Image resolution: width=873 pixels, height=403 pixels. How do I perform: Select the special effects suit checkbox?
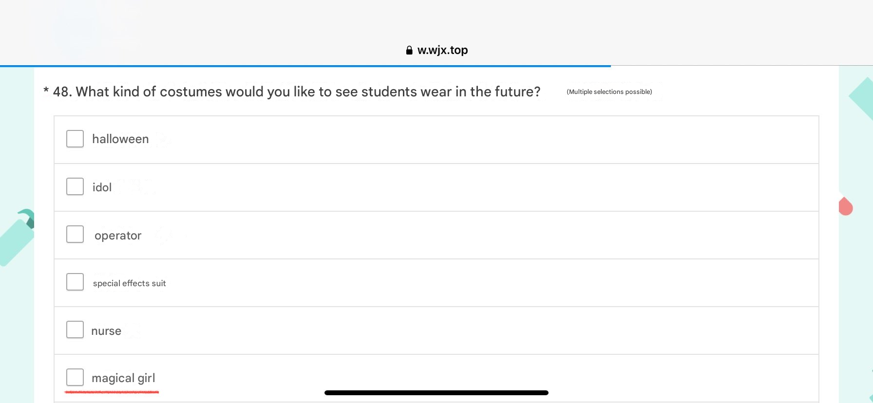(x=75, y=282)
